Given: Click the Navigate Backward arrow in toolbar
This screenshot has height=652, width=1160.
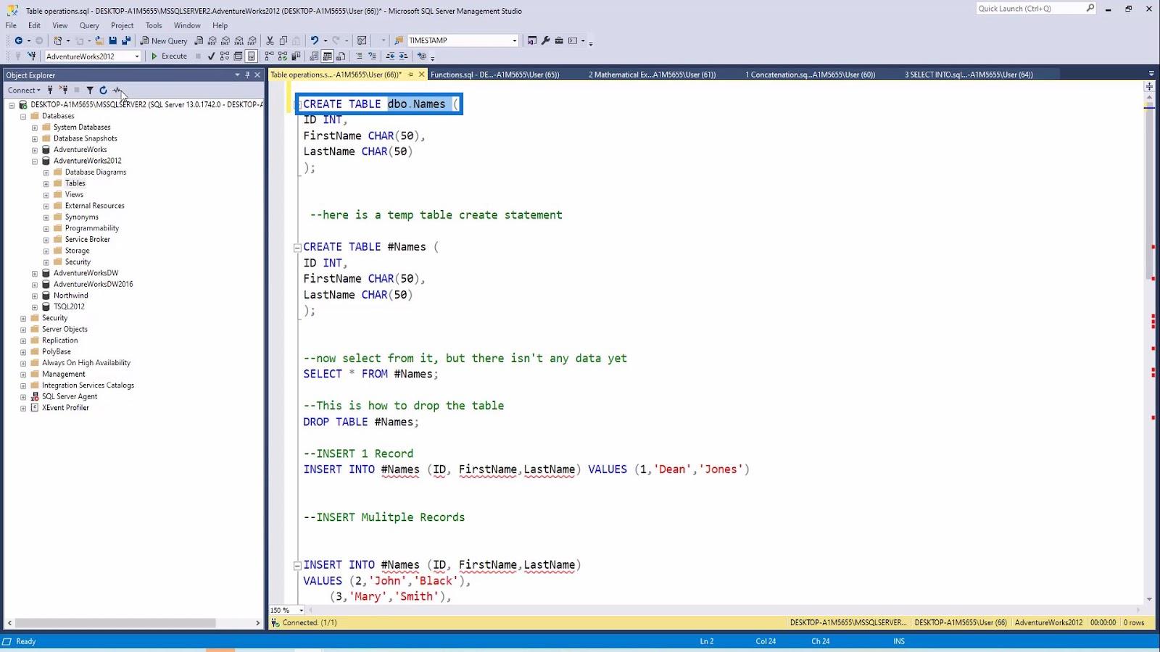Looking at the screenshot, I should coord(18,41).
